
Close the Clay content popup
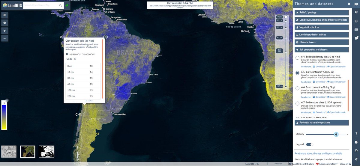point(106,37)
